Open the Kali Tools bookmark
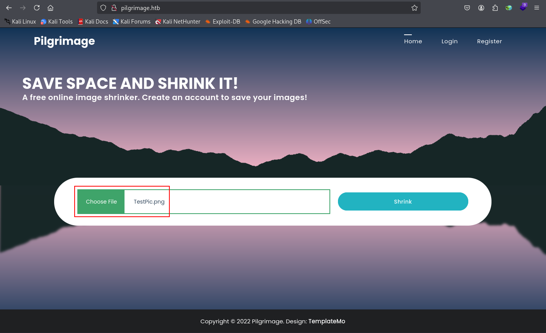This screenshot has width=546, height=333. coord(57,22)
